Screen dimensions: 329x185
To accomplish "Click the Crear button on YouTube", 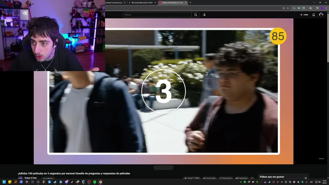I will point(304,15).
